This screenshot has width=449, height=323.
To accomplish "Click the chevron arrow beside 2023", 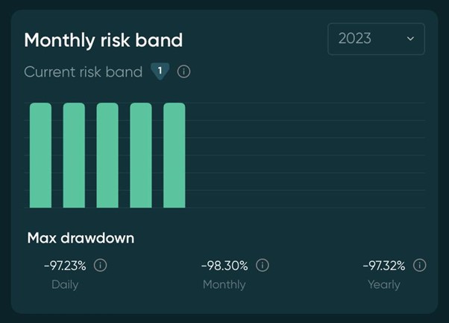I will 410,39.
